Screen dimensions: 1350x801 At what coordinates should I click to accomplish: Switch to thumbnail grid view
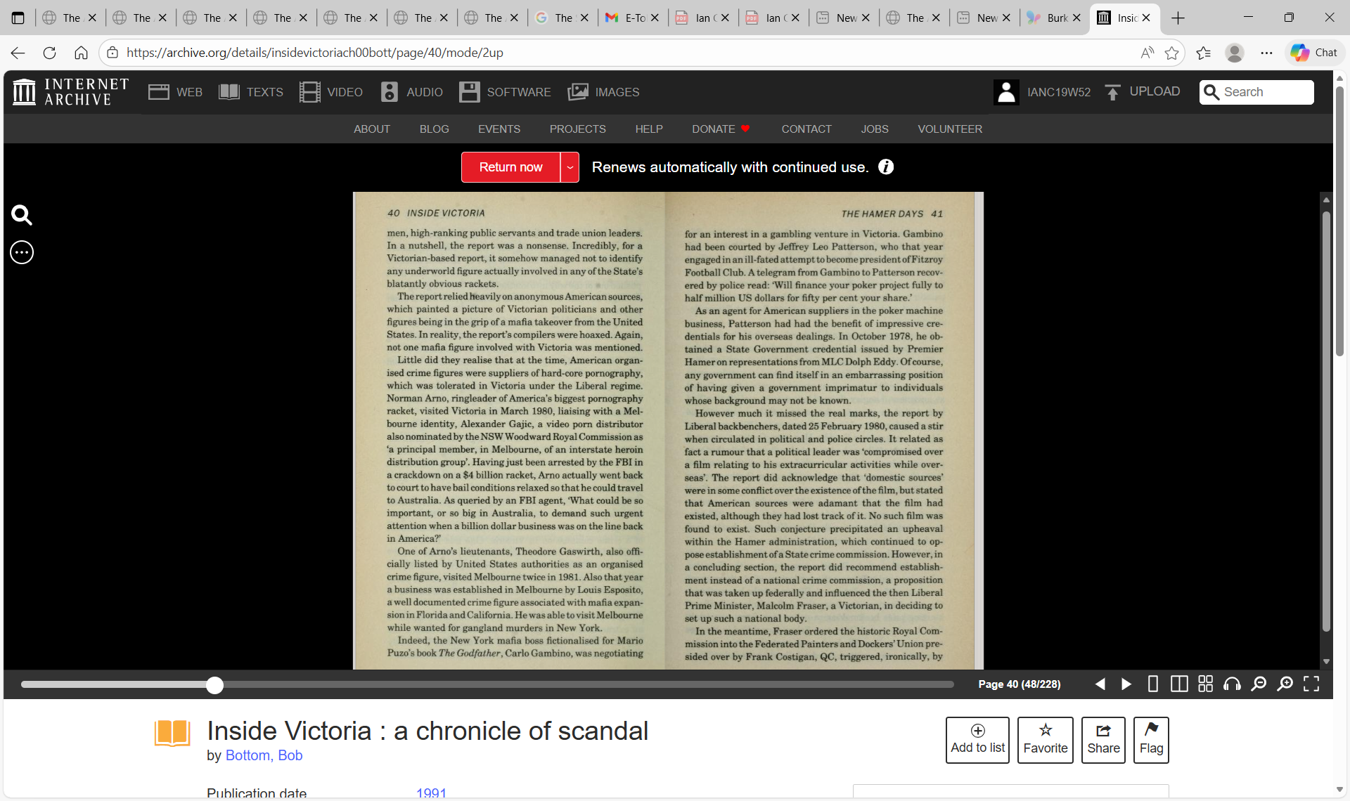[x=1205, y=684]
